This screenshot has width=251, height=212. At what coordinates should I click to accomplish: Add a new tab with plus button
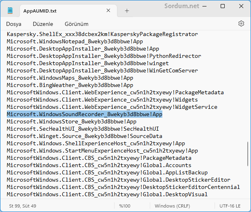tap(127, 11)
